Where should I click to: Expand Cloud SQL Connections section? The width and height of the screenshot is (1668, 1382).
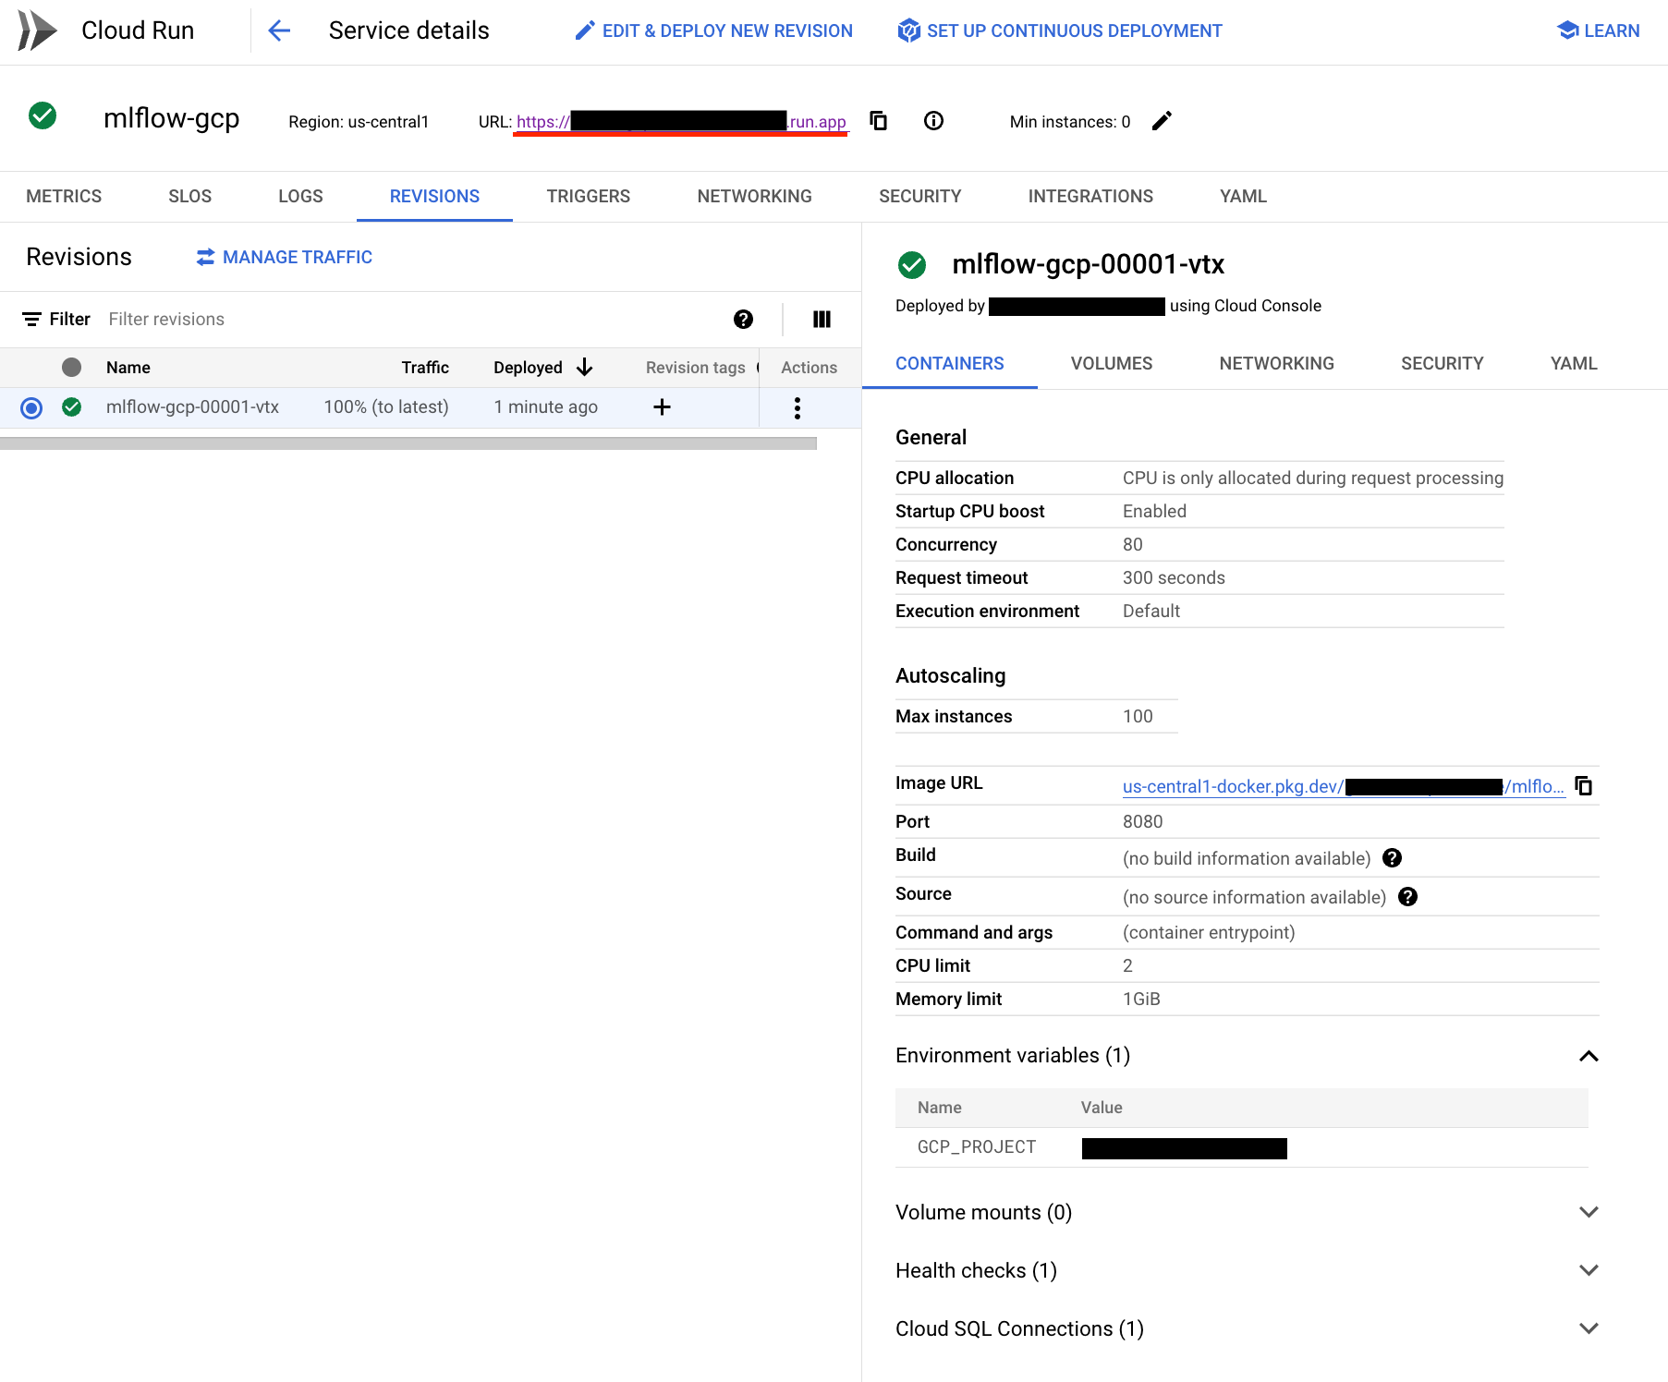pyautogui.click(x=1589, y=1328)
